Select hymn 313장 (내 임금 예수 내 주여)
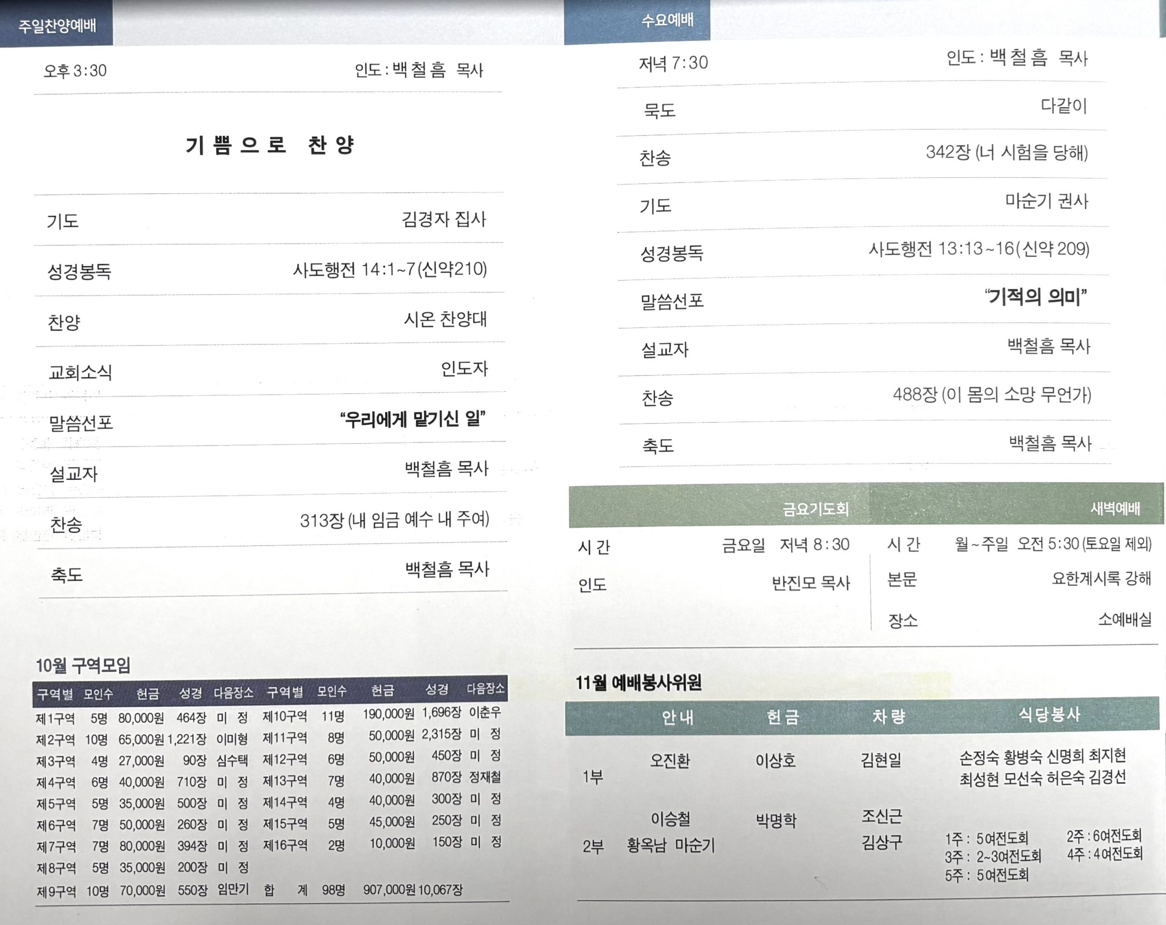The image size is (1166, 925). (394, 520)
